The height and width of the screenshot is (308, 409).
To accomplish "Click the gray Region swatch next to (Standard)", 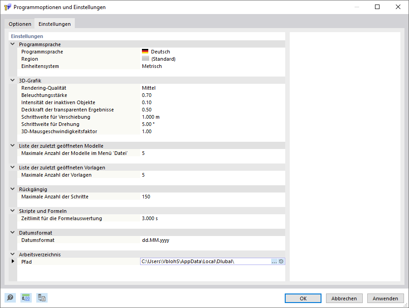I will click(x=145, y=59).
